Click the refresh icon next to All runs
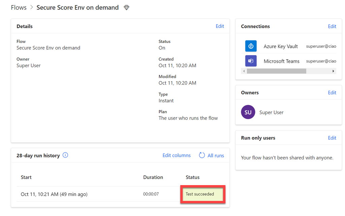The image size is (345, 216). point(202,155)
